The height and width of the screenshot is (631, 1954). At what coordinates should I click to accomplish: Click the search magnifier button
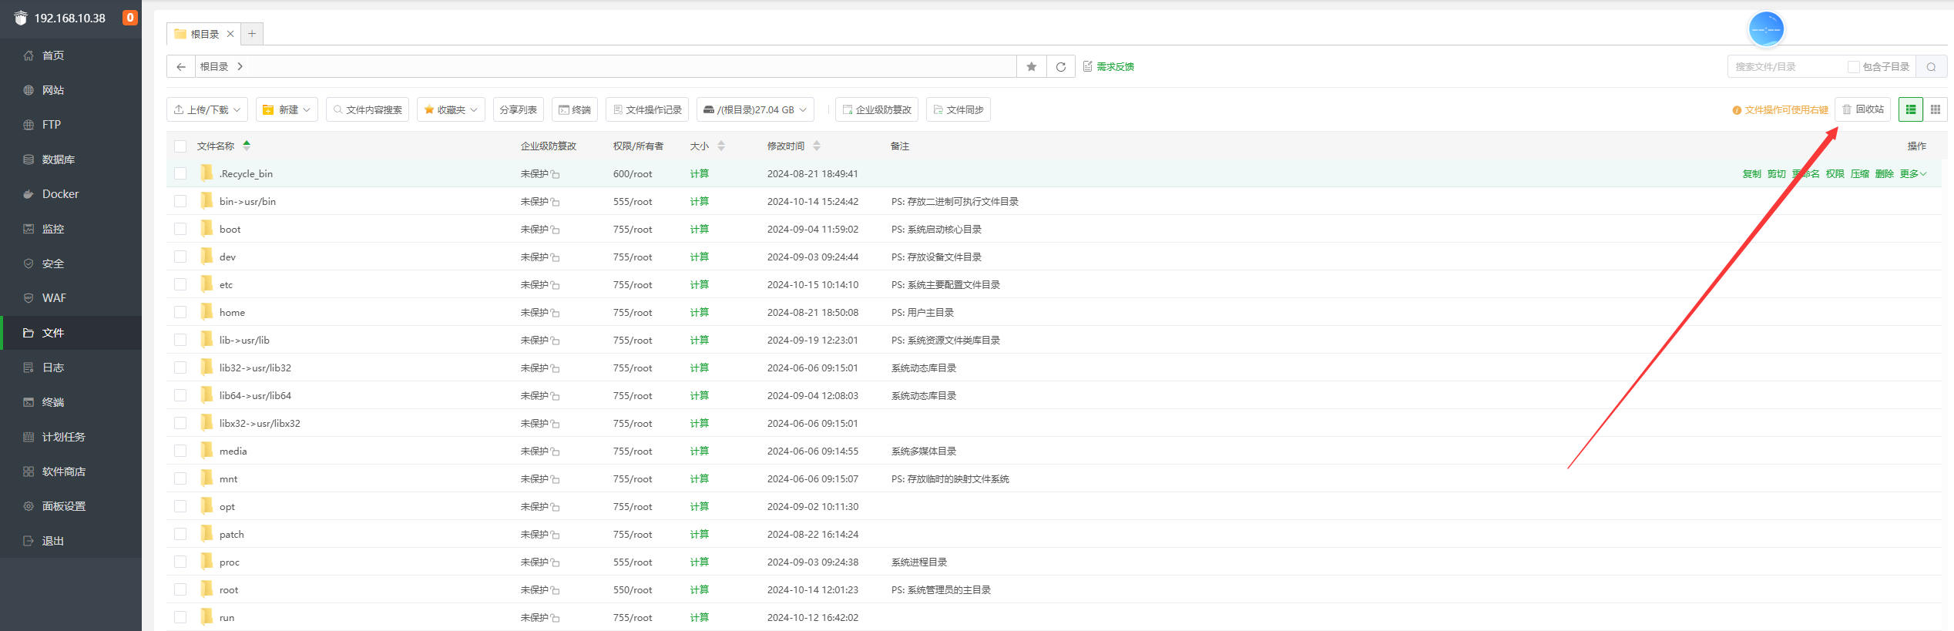(1932, 67)
